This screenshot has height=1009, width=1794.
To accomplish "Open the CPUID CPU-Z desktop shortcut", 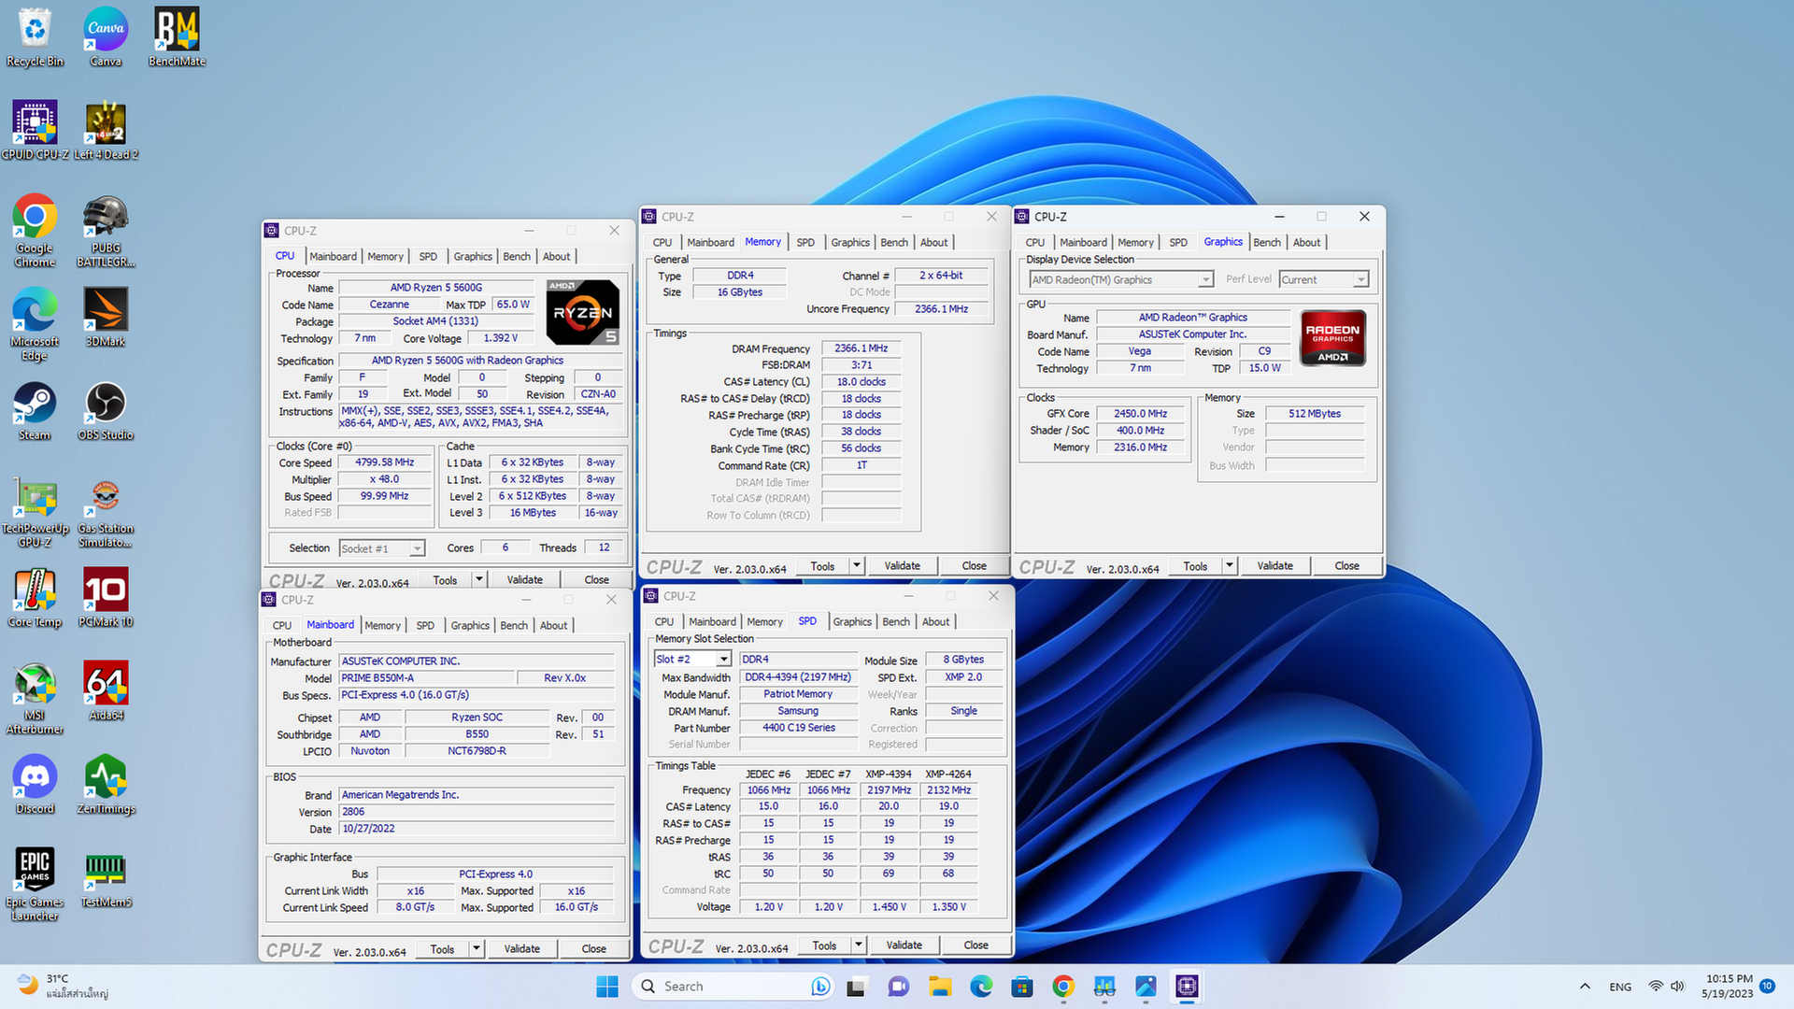I will coord(35,131).
